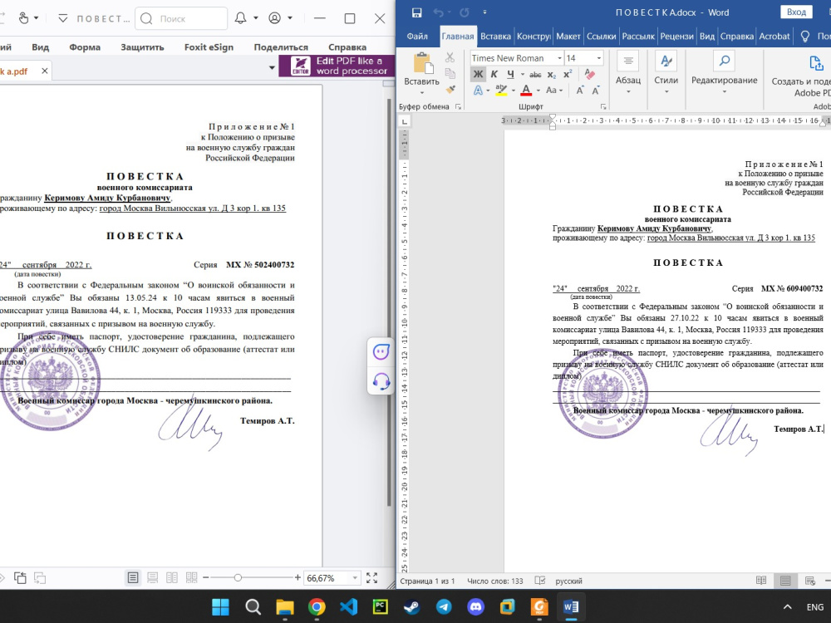Click the Вставить paste clipboard icon

[422, 63]
